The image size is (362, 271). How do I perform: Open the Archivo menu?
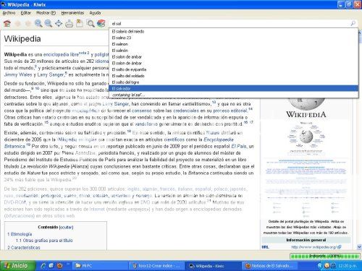(9, 13)
